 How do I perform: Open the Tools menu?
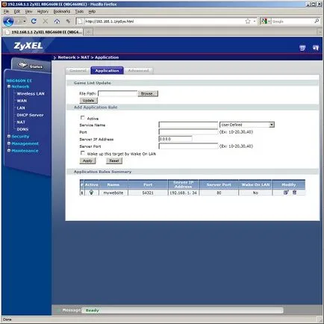coord(79,11)
